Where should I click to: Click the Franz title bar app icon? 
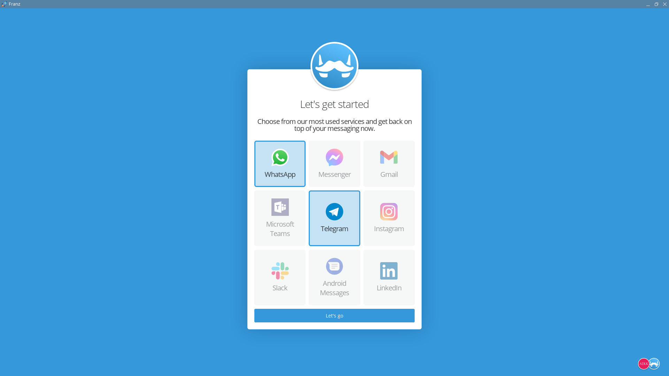pos(4,4)
